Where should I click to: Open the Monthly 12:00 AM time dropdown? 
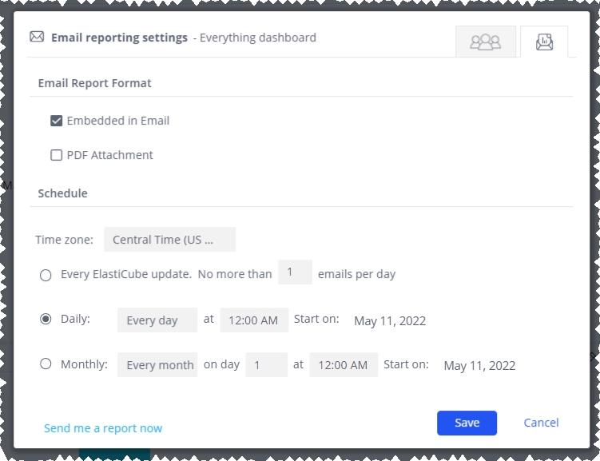344,365
